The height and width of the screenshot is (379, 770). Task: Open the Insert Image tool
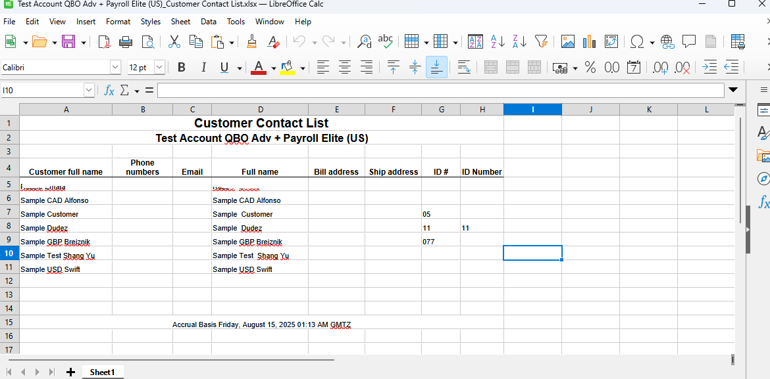pos(567,42)
